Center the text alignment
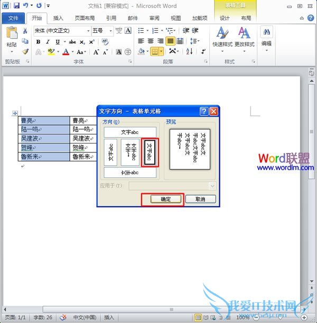 tap(151, 41)
